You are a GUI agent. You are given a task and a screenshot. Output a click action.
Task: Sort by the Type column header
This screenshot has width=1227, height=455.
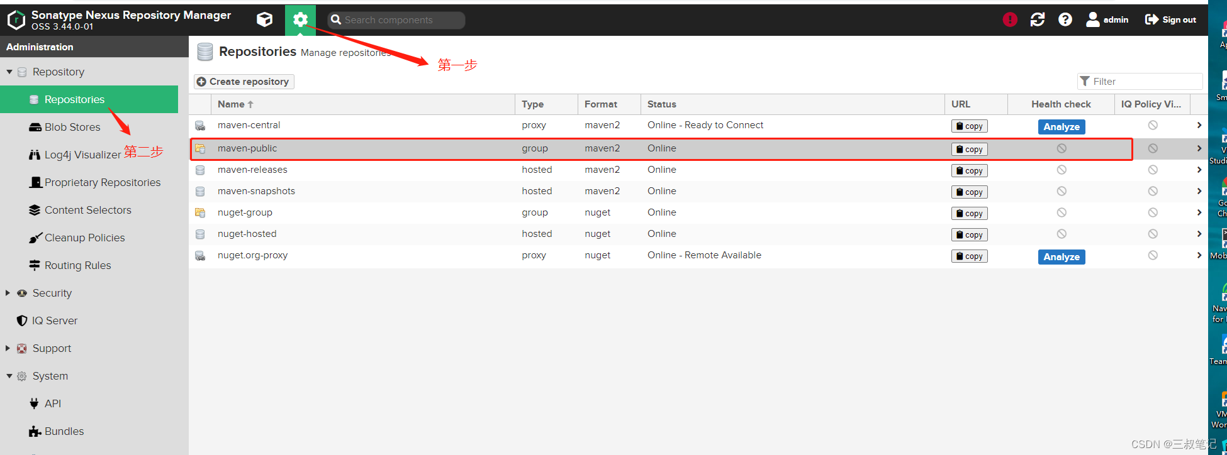click(546, 104)
